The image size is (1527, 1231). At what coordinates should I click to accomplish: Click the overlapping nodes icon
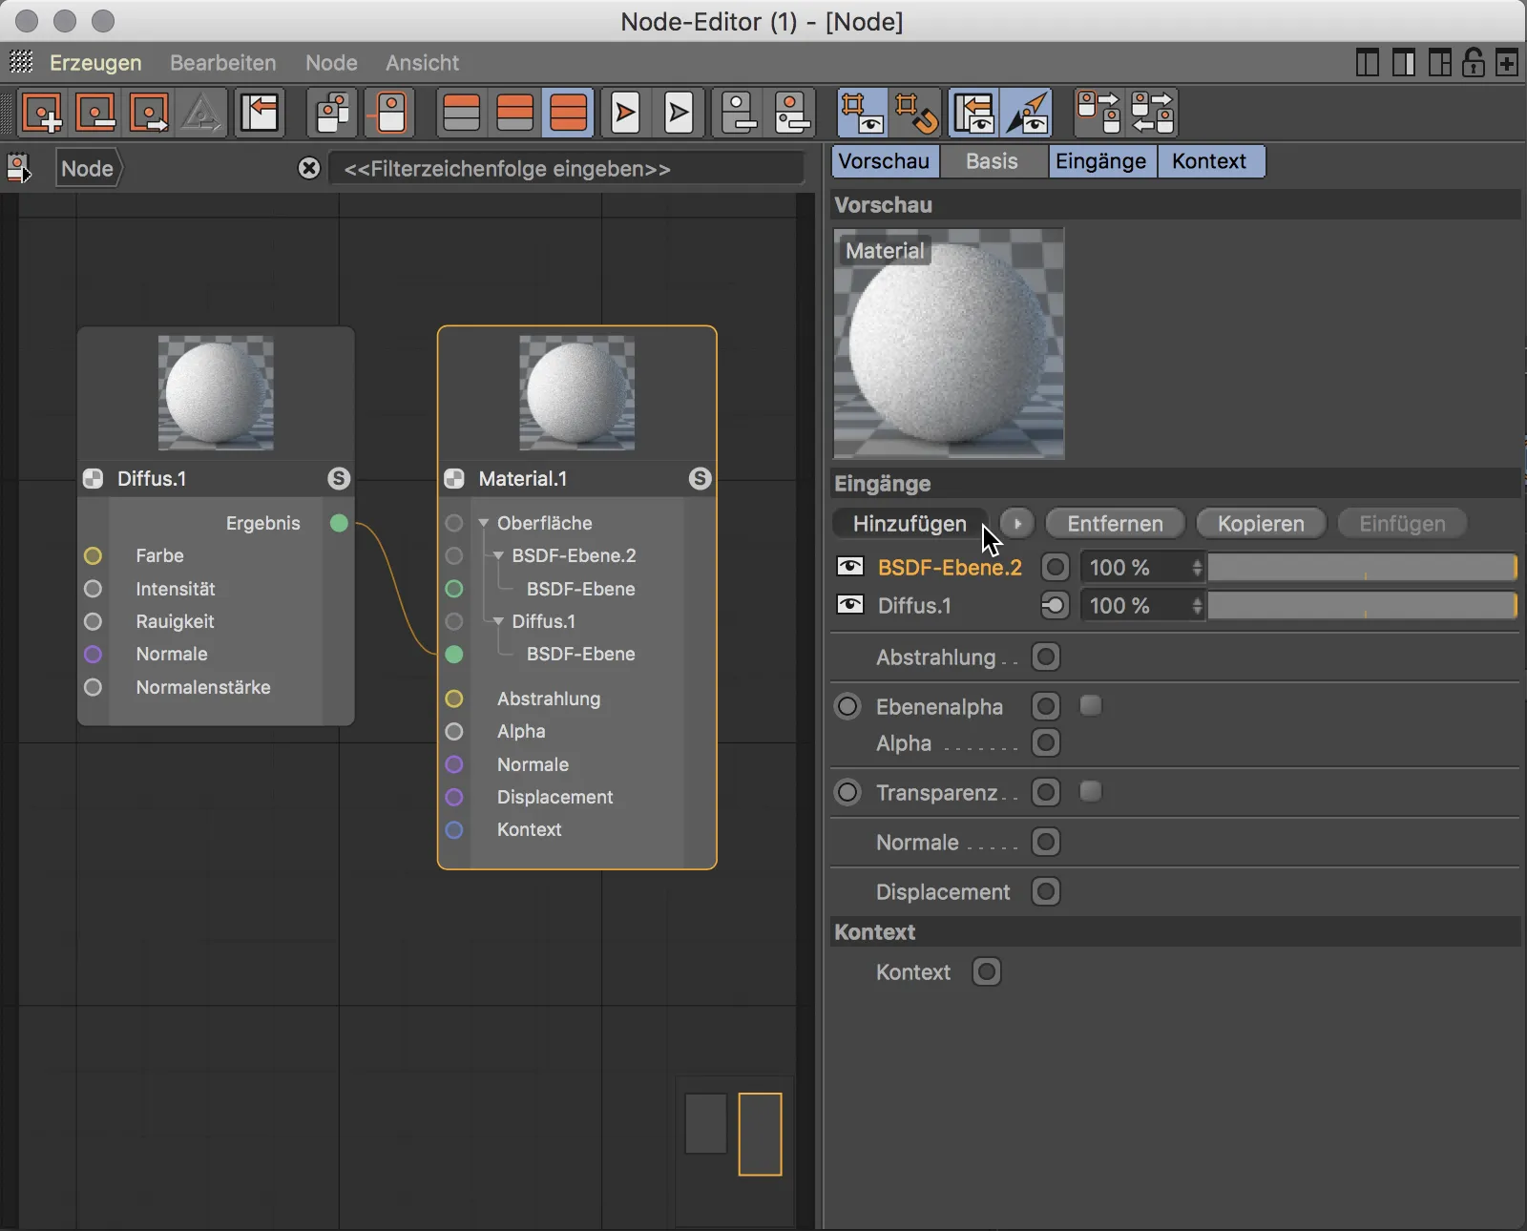[x=333, y=114]
